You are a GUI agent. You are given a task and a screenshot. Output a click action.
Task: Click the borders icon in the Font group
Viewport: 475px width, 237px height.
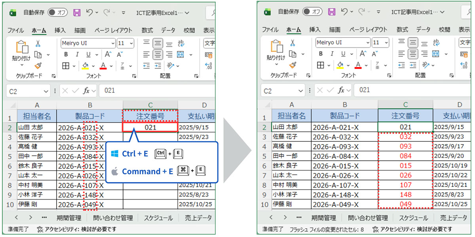[x=66, y=66]
